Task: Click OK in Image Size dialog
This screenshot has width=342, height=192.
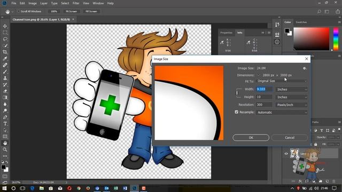Action: [x=251, y=138]
